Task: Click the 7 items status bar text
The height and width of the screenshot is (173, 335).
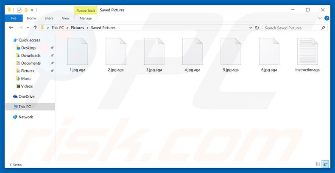Action: tap(16, 165)
